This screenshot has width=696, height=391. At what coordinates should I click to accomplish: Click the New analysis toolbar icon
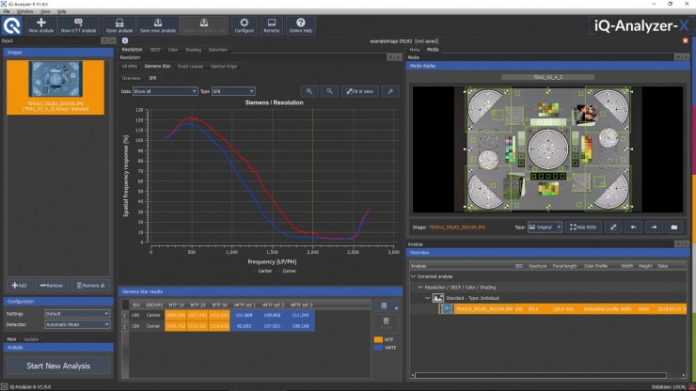click(40, 25)
